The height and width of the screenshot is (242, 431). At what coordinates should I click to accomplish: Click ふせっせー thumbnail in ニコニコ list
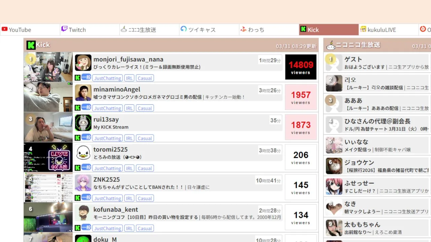[x=334, y=187]
